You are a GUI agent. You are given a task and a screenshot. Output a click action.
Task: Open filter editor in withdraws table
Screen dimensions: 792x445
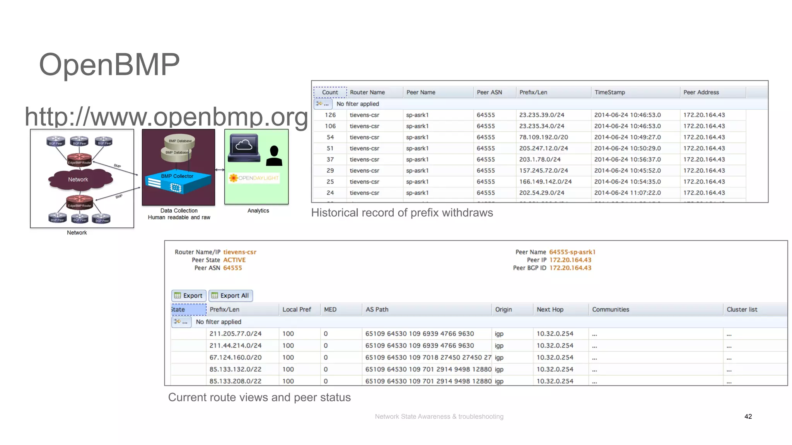[x=323, y=104]
